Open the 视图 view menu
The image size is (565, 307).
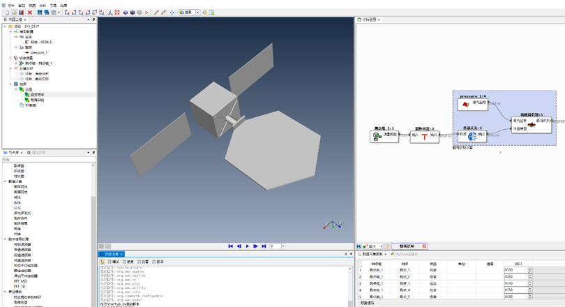[x=32, y=6]
